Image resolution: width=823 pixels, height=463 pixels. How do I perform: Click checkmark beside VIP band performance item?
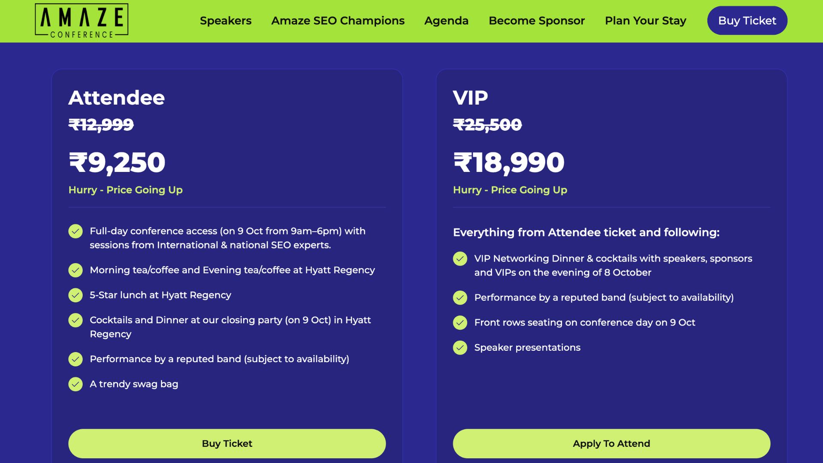460,298
